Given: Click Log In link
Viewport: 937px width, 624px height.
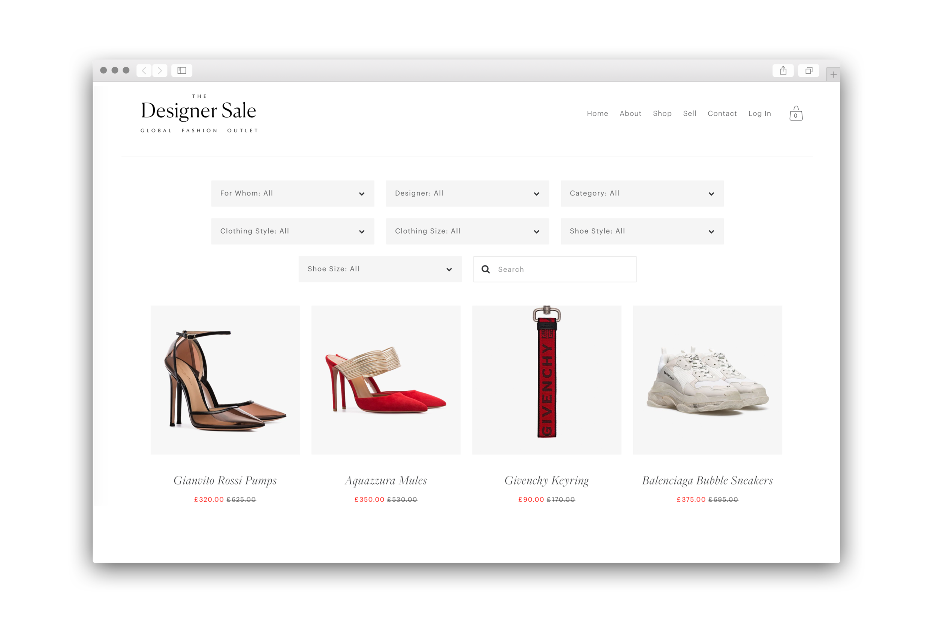Looking at the screenshot, I should tap(759, 113).
